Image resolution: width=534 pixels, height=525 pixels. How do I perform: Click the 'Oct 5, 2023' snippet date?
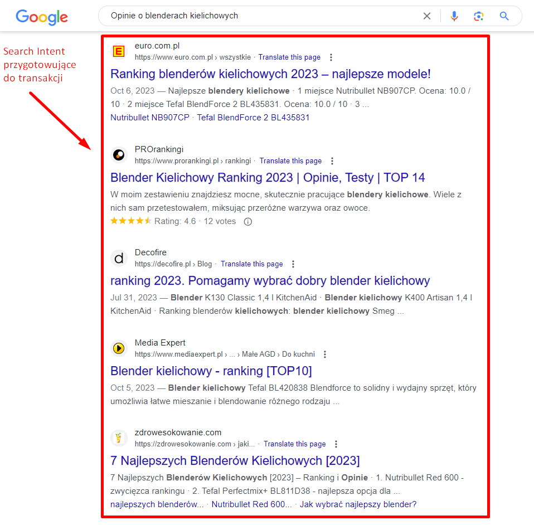(x=133, y=388)
